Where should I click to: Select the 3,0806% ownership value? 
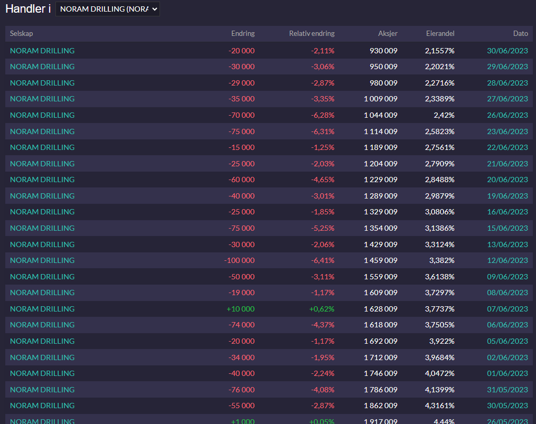(x=439, y=212)
